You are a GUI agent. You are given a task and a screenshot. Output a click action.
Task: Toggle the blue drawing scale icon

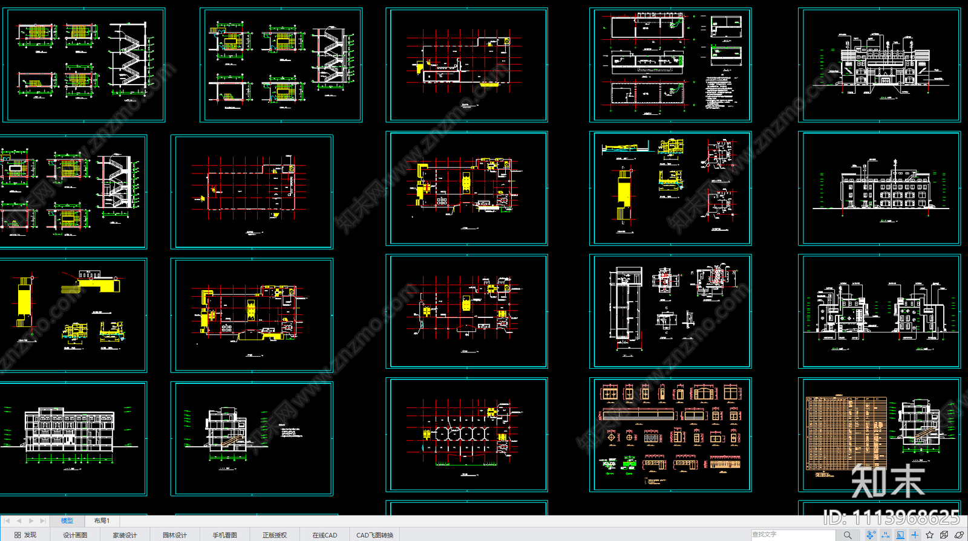pyautogui.click(x=900, y=535)
